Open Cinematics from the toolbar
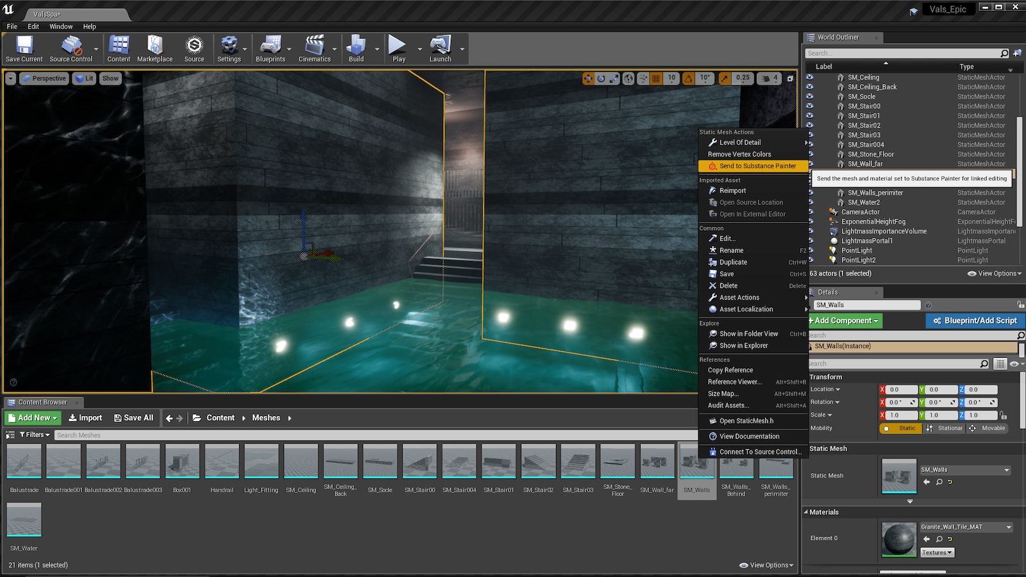 (x=314, y=48)
